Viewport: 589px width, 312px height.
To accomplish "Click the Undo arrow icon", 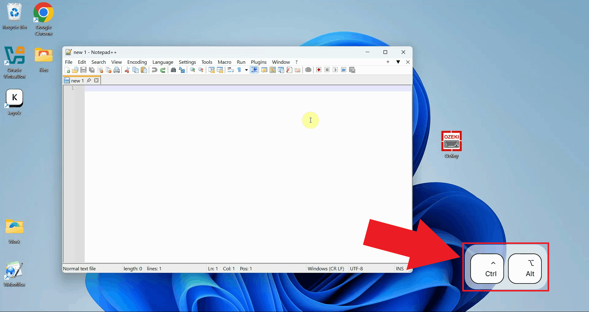I will click(154, 70).
